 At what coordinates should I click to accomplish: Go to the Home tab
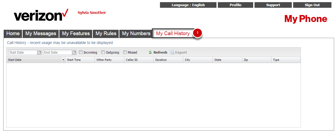pyautogui.click(x=13, y=34)
